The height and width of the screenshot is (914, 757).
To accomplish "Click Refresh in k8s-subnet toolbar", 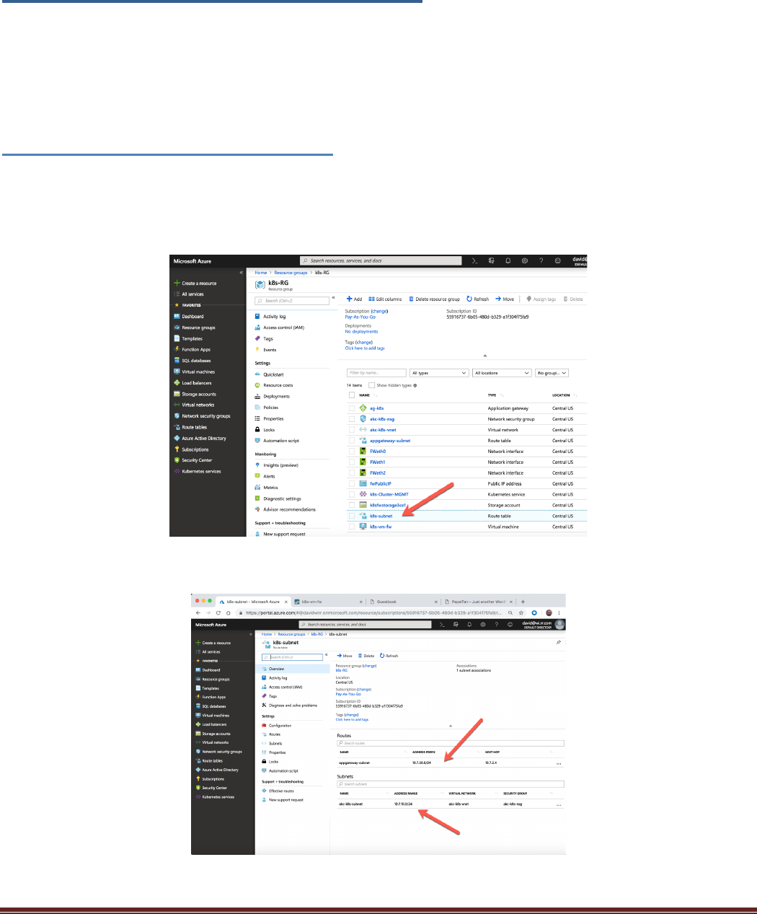I will coord(389,656).
